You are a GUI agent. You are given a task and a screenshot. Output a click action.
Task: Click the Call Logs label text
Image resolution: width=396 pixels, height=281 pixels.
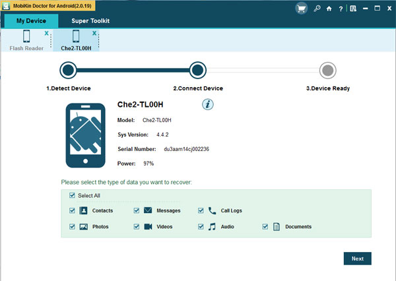pos(232,210)
